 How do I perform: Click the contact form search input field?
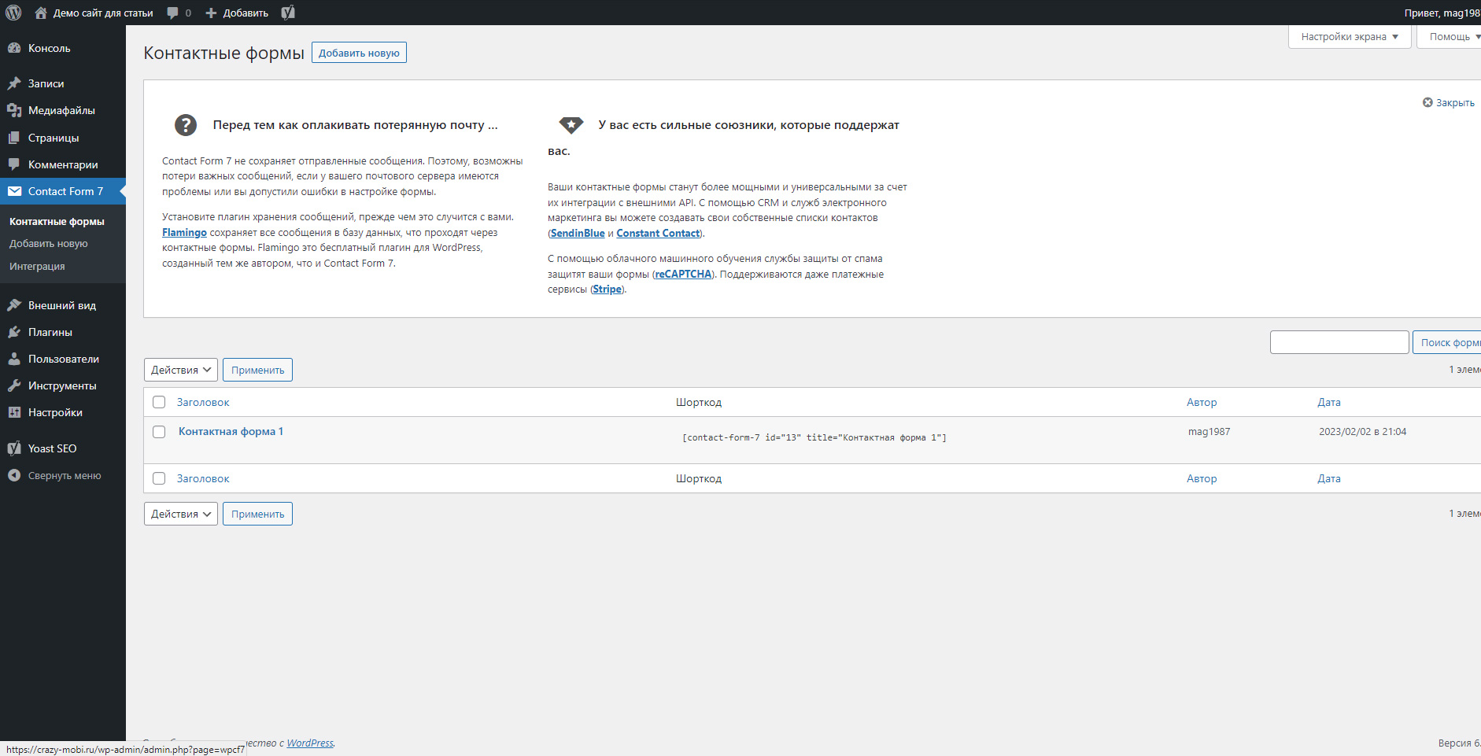click(x=1339, y=342)
